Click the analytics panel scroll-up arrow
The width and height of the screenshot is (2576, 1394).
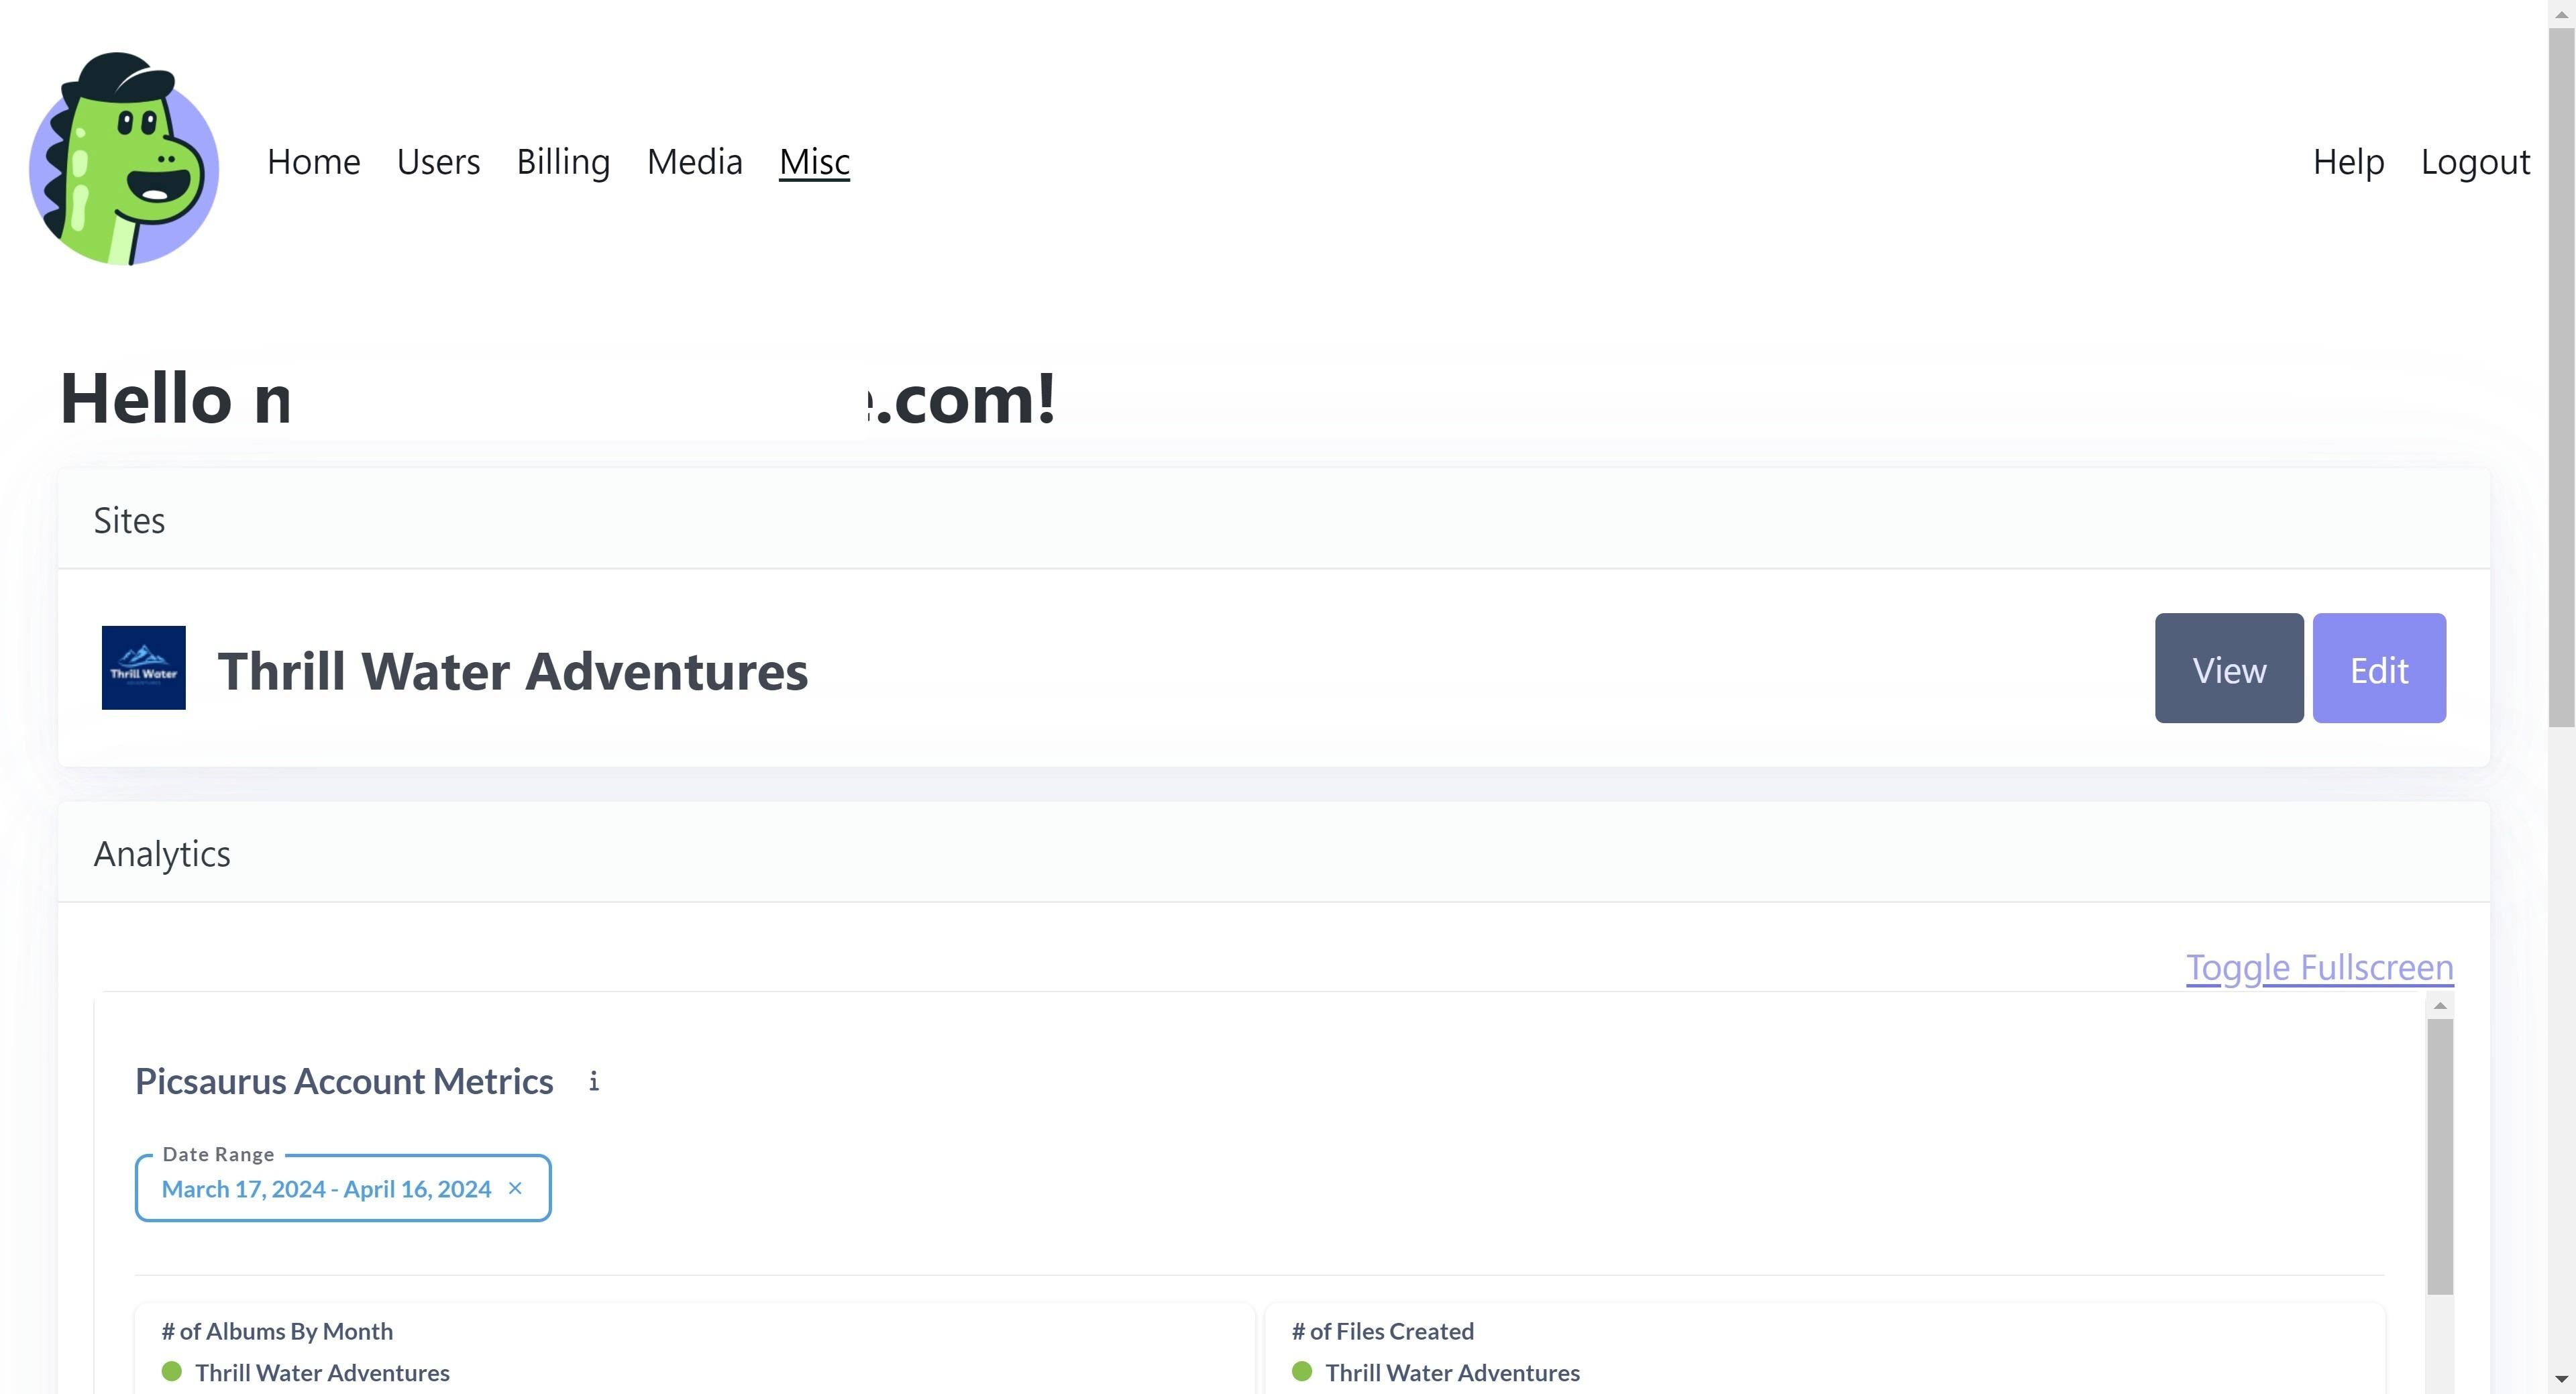coord(2440,1006)
